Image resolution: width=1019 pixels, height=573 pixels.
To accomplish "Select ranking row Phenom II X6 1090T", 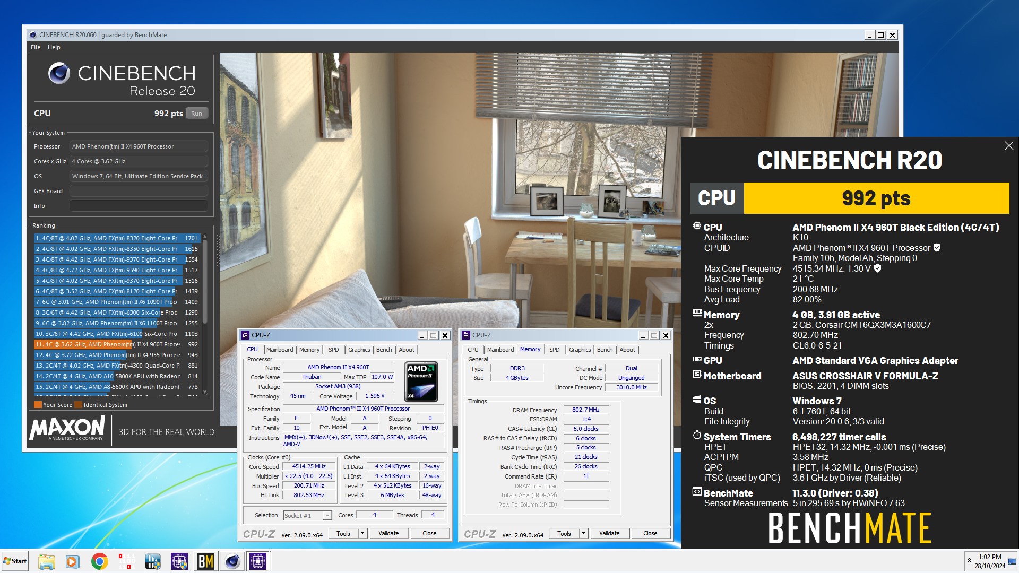I will pos(116,302).
